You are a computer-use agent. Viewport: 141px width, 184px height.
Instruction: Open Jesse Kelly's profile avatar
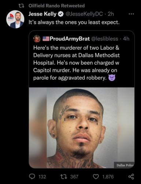point(15,20)
